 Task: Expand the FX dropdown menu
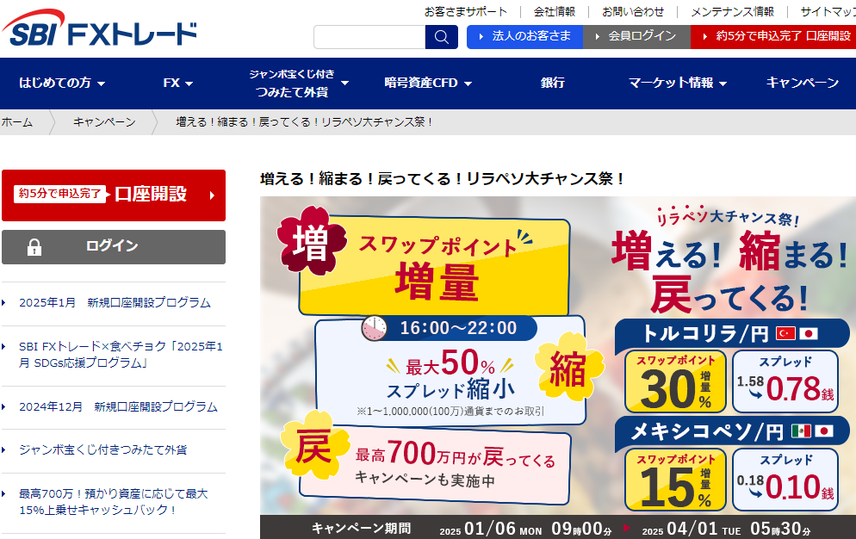pyautogui.click(x=178, y=83)
